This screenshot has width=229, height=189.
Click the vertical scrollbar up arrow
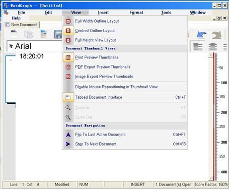[211, 55]
